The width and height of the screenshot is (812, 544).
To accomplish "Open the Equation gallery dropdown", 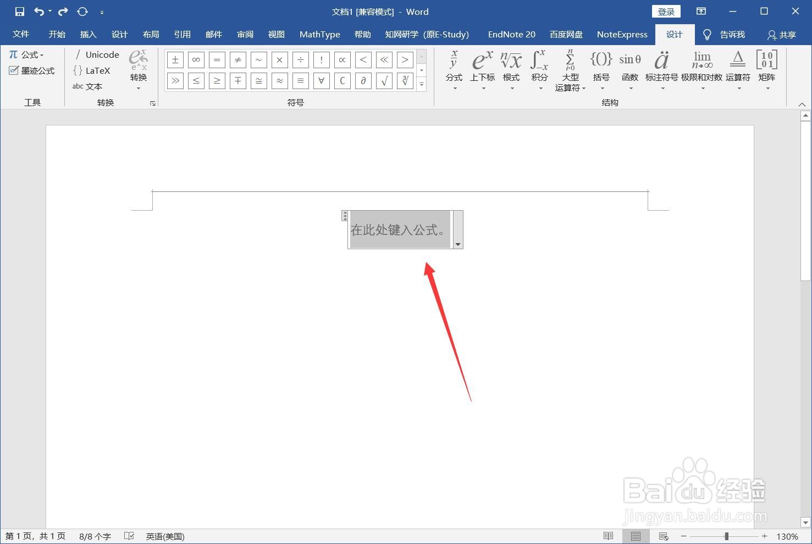I will tap(26, 54).
